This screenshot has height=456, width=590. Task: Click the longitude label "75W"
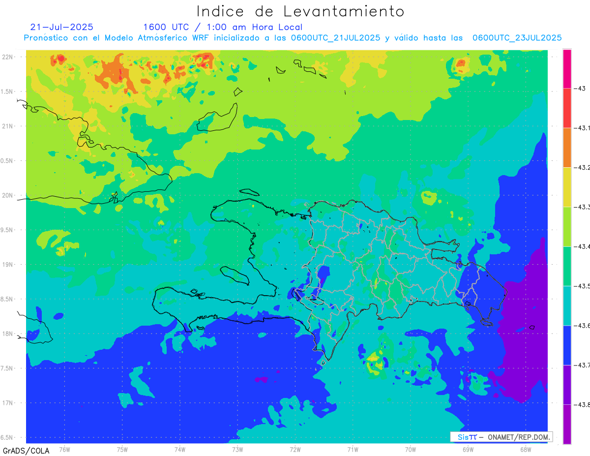point(122,449)
